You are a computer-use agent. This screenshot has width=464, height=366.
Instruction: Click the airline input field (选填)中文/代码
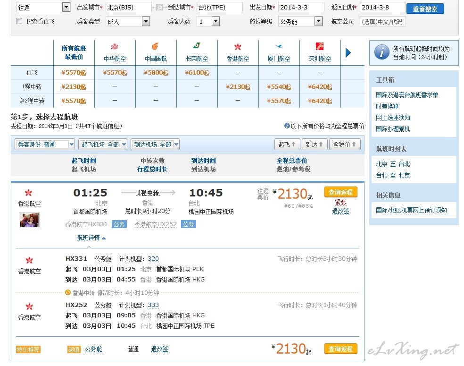[382, 21]
